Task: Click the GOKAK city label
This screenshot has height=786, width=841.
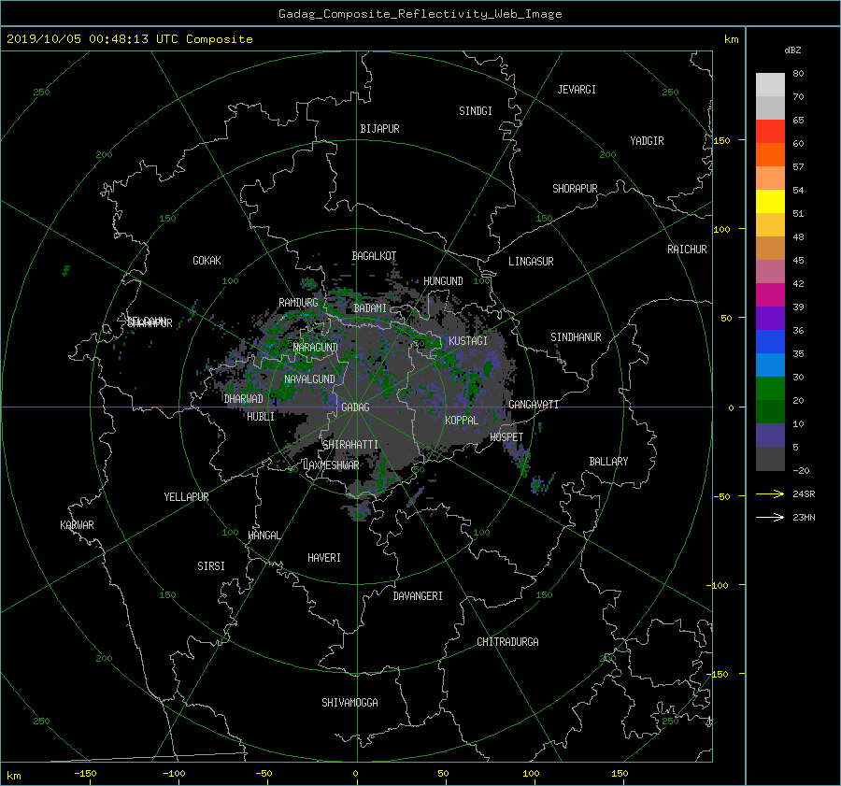Action: tap(207, 261)
